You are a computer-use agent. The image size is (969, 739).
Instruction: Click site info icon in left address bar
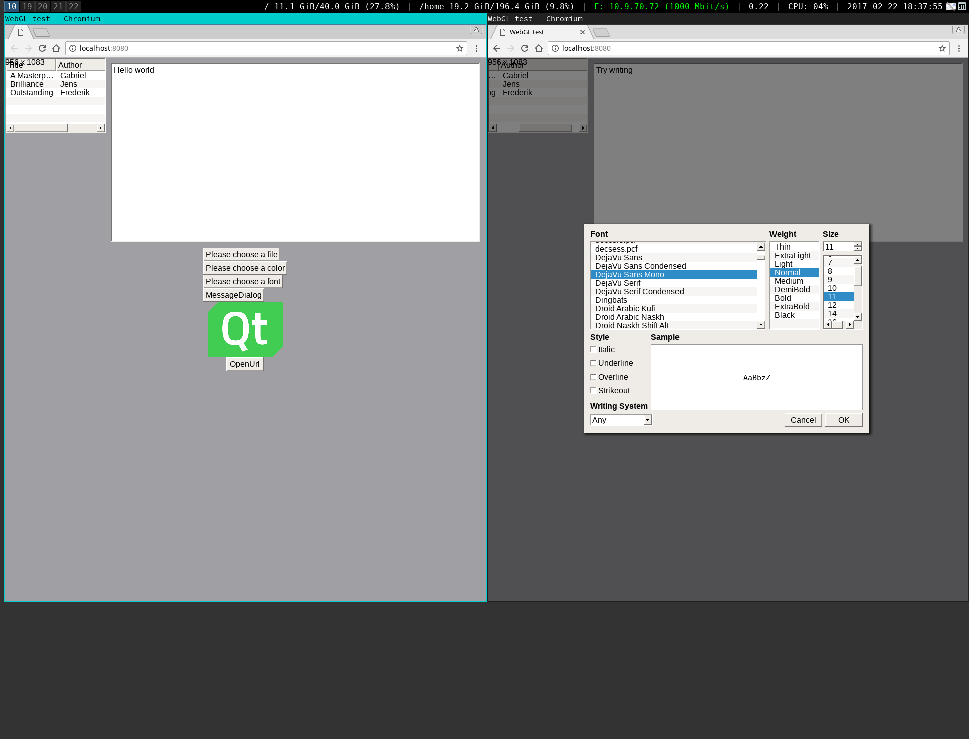pos(73,48)
